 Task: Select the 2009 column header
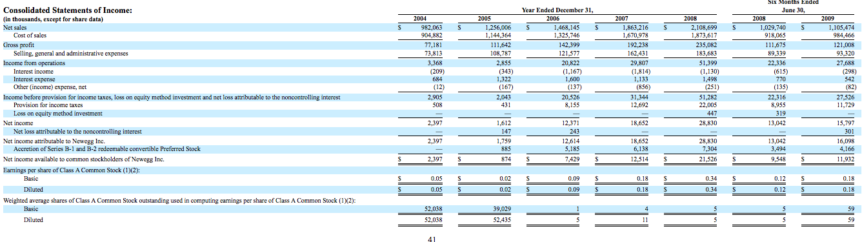[828, 19]
